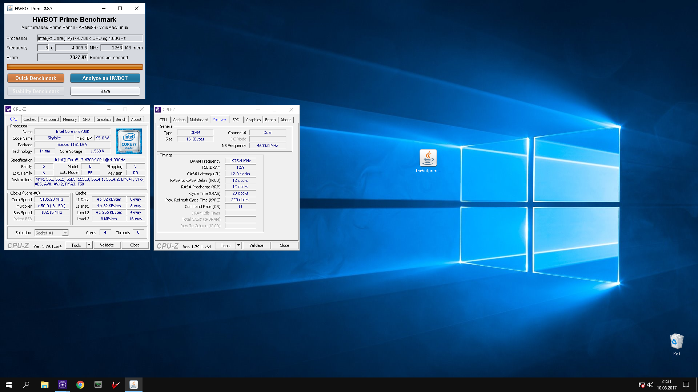Open Graphics tab in left CPU-Z window

(104, 119)
